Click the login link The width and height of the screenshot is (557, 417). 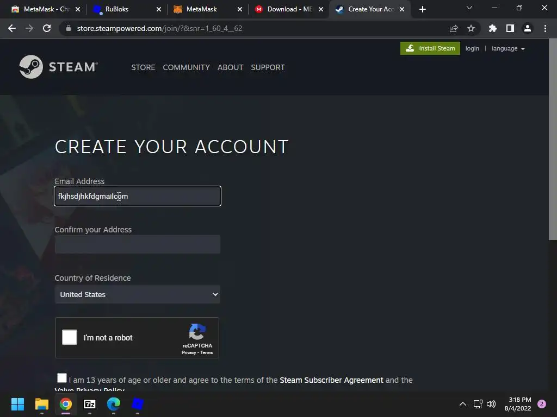tap(472, 48)
